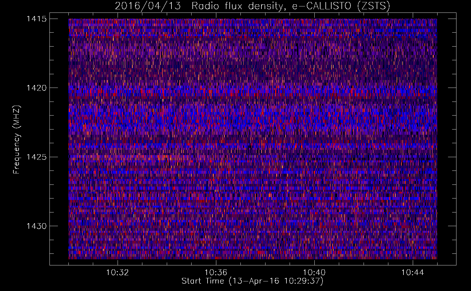471x291 pixels.
Task: Click the "Start Time (13-Apr-16 10:29:37)" label
Action: click(x=252, y=281)
